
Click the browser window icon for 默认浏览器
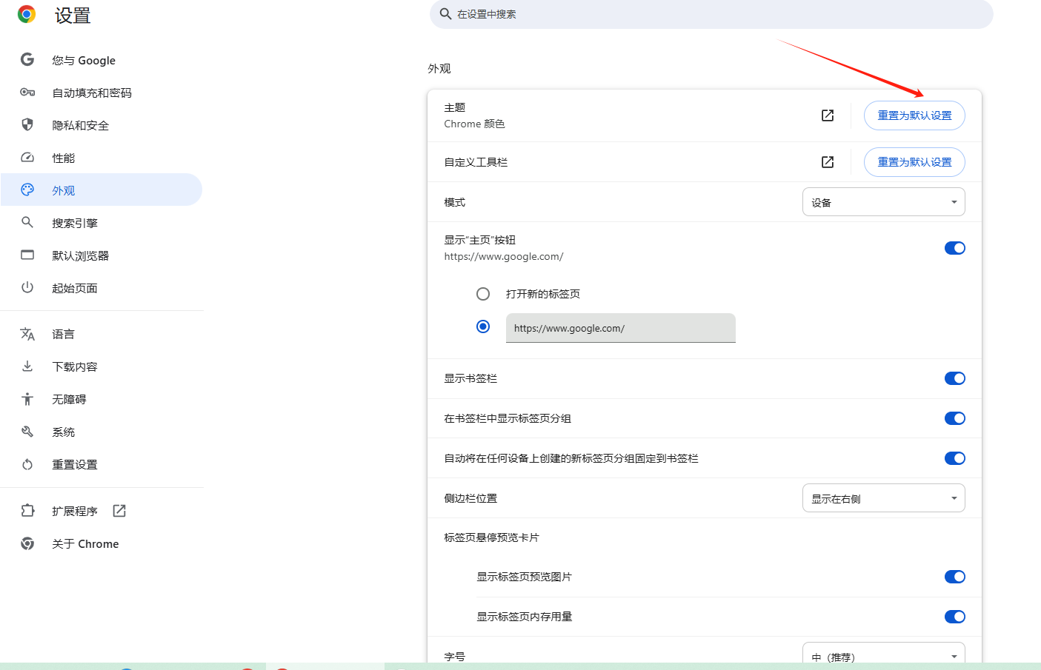[x=27, y=255]
